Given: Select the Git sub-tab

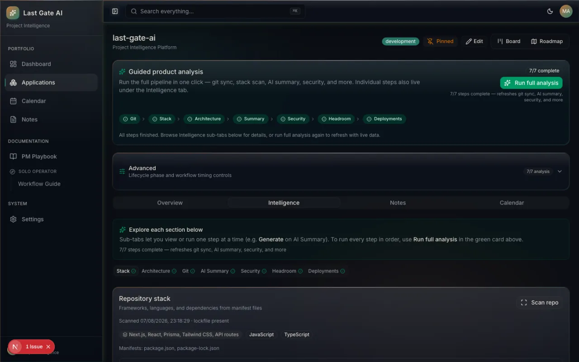Looking at the screenshot, I should [x=189, y=271].
